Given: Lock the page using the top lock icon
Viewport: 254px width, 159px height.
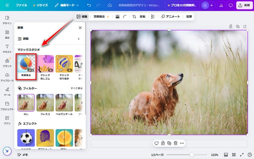Looking at the screenshot, I should [x=231, y=26].
